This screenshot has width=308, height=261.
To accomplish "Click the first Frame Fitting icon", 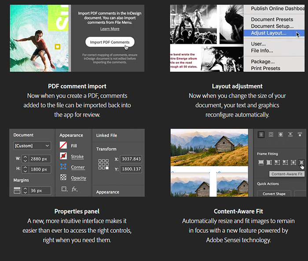I will tap(261, 163).
